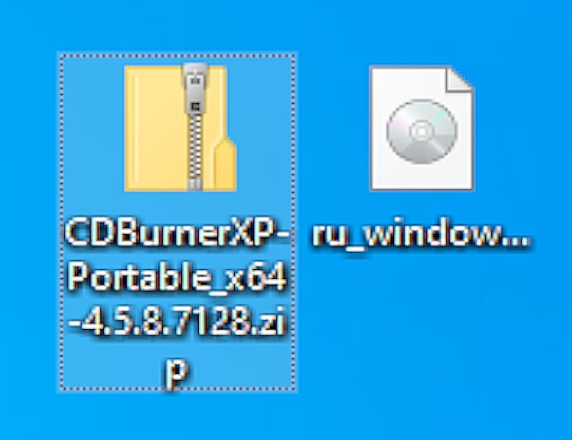Click the folded corner of the disc image page
The width and height of the screenshot is (572, 440).
coord(459,78)
